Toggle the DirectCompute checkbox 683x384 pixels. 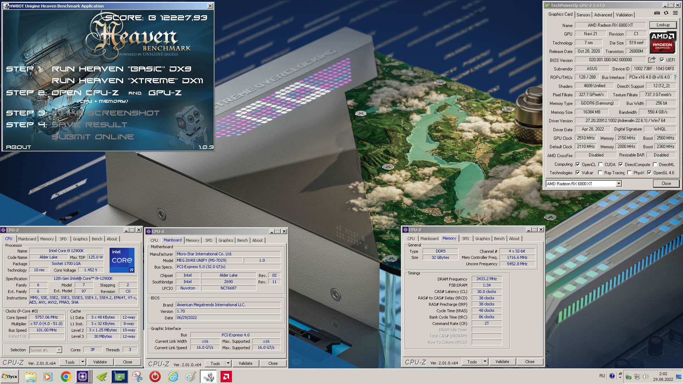[x=621, y=164]
